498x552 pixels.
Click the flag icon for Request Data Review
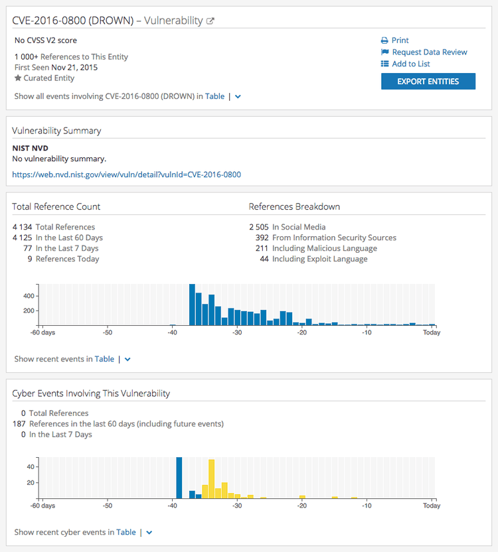tap(384, 52)
